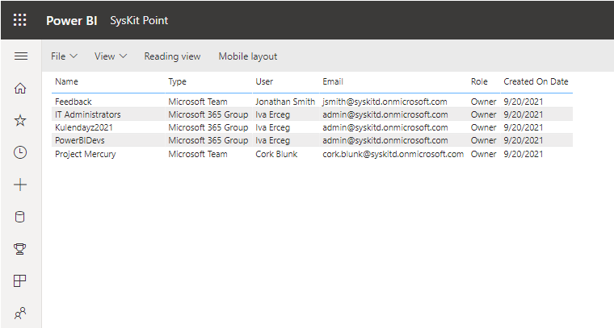The image size is (614, 328).
Task: Open Mobile layout
Action: point(248,56)
